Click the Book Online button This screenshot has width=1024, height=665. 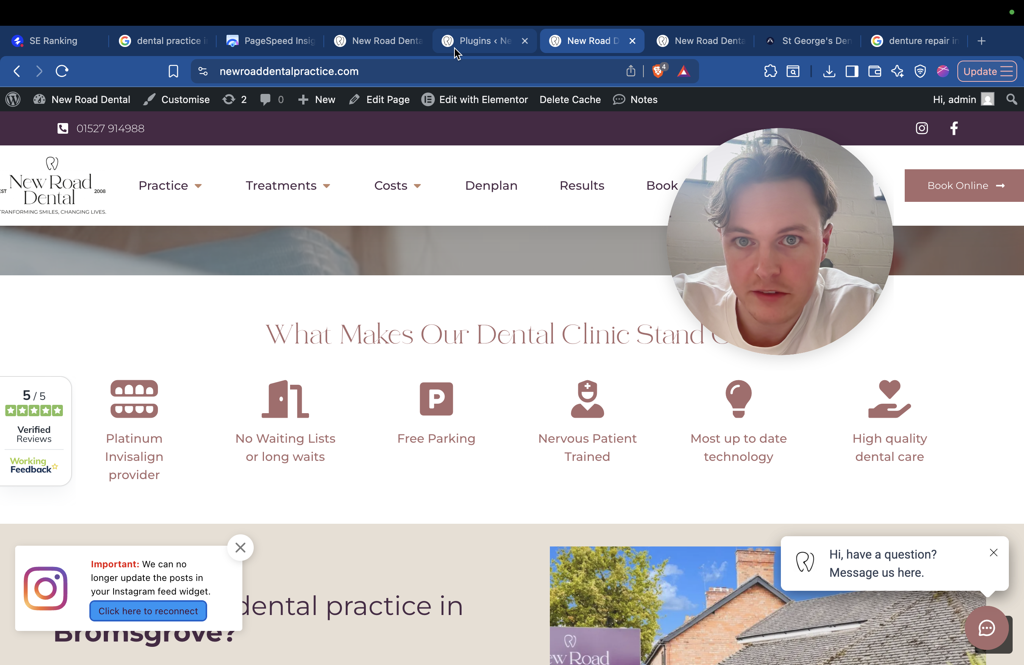point(964,186)
